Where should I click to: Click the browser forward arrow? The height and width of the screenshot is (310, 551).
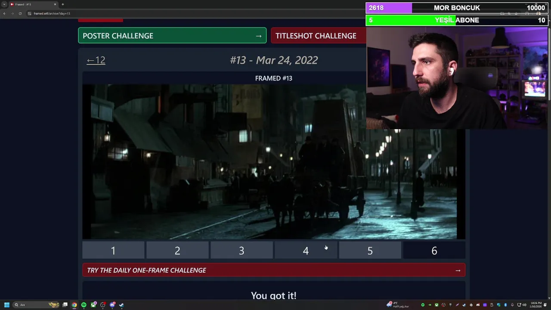(12, 13)
